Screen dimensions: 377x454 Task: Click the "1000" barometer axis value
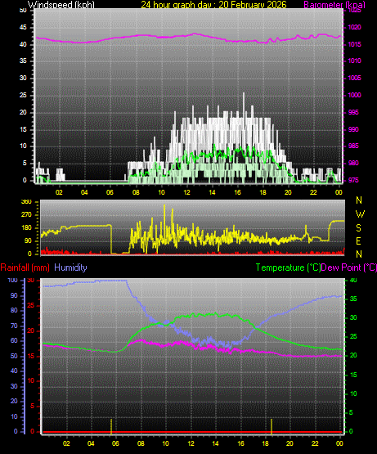tap(354, 95)
